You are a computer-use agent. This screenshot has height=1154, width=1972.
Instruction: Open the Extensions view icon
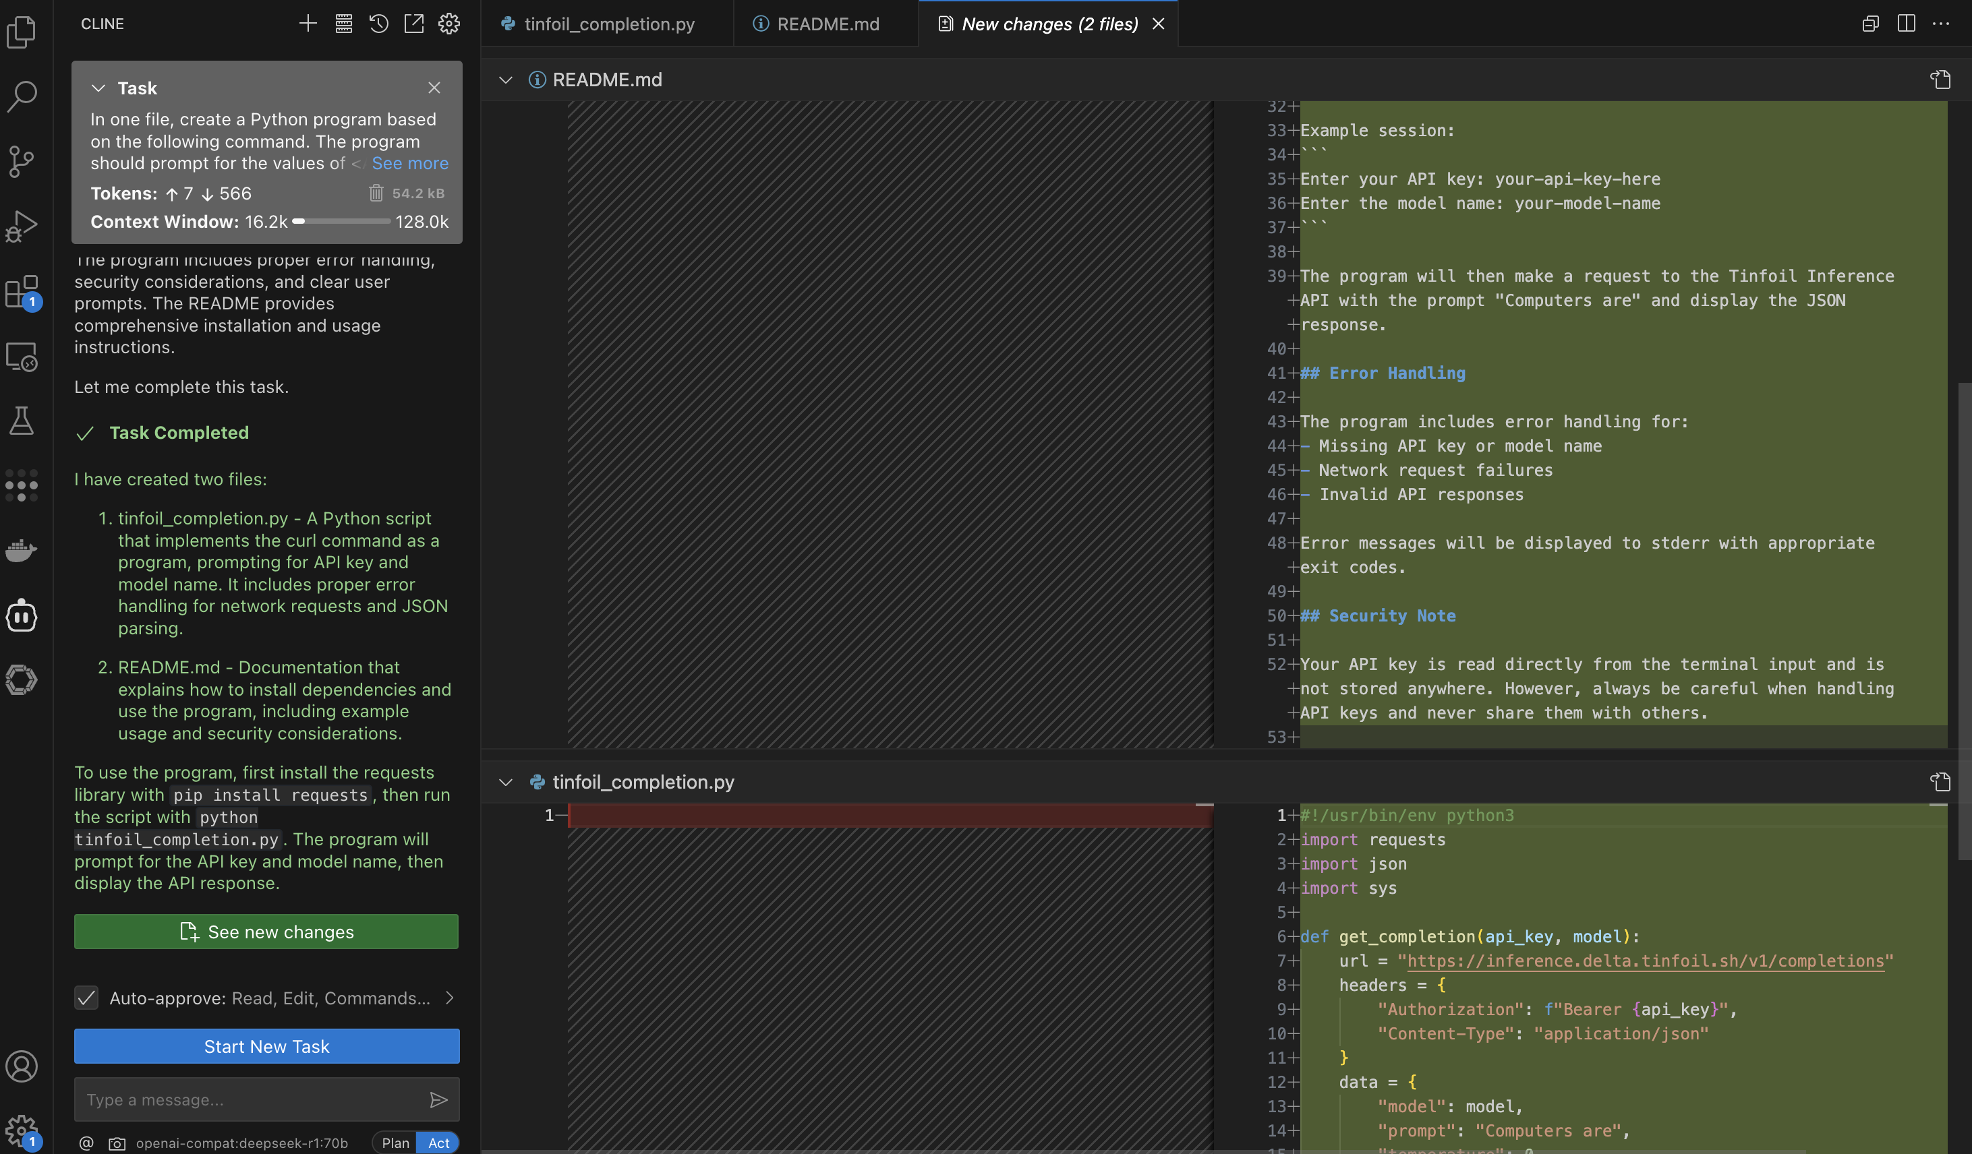click(x=21, y=292)
